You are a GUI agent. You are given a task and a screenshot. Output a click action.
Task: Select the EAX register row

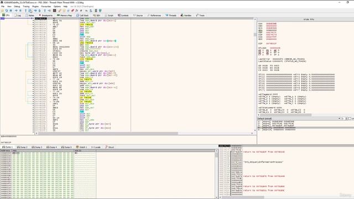(268, 24)
